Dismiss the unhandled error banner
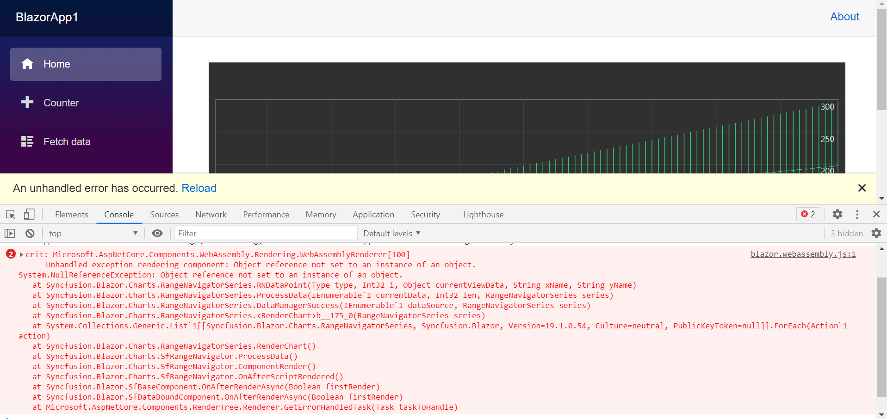The height and width of the screenshot is (419, 887). tap(862, 188)
